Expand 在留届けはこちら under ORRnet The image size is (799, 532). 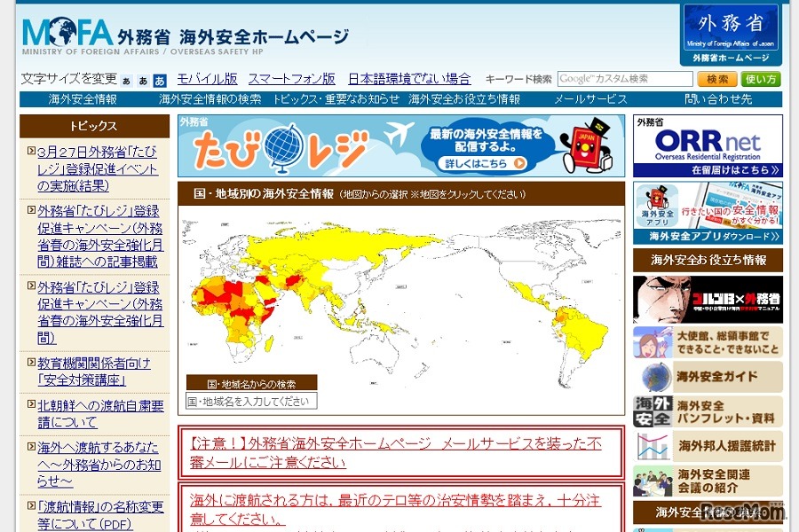pos(732,169)
